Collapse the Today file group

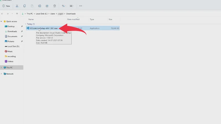pyautogui.click(x=26, y=24)
